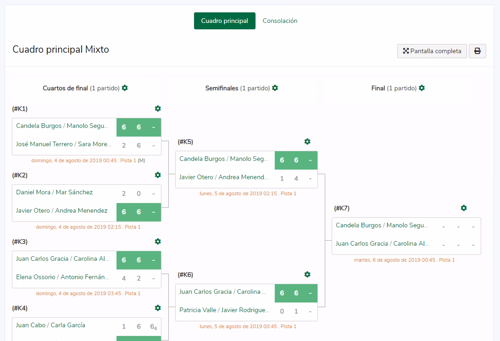This screenshot has height=341, width=500.
Task: Click the Pantalla completa button
Action: [x=432, y=51]
